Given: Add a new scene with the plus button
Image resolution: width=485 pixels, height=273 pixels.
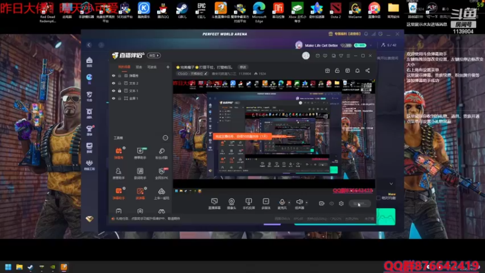Looking at the screenshot, I should tap(168, 67).
